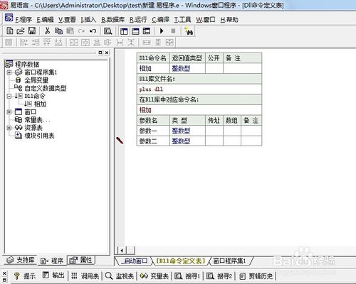Select 模块引用表 in the tree
Viewport: 356px width, 284px height.
pos(39,136)
